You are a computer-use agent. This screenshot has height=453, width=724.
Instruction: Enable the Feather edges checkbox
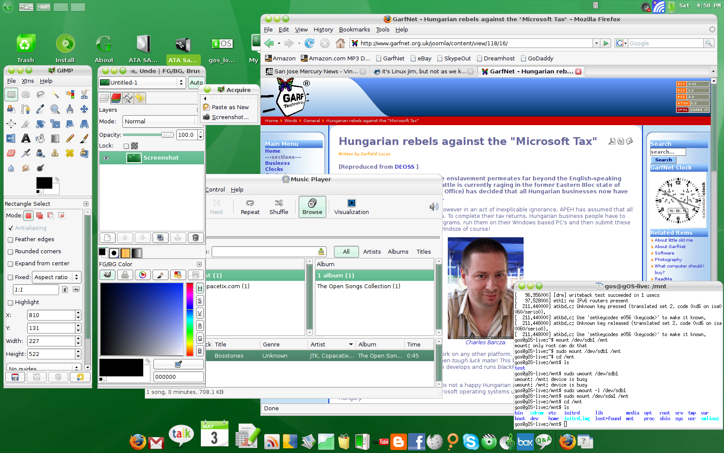tap(10, 240)
